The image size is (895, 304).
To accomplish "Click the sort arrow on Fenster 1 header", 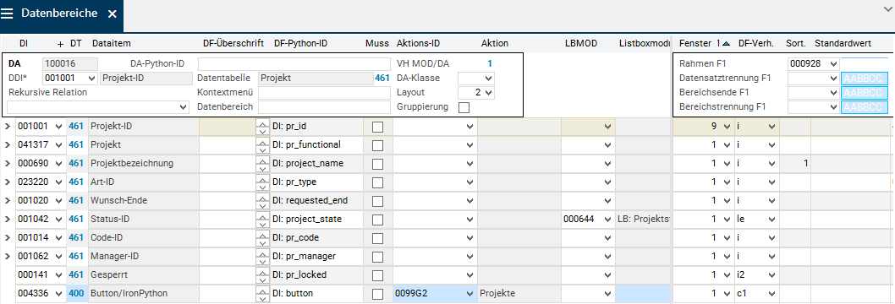I will [x=726, y=43].
